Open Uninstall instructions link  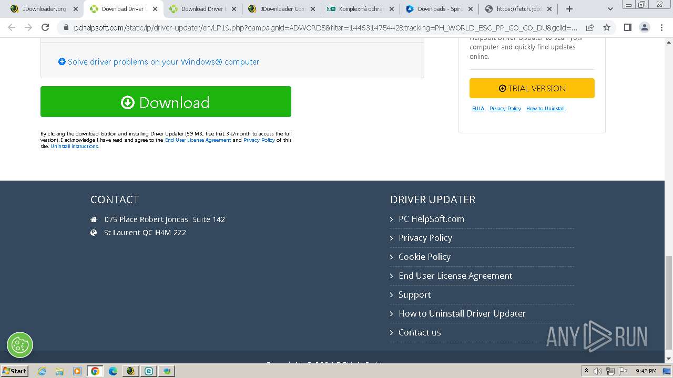click(75, 146)
